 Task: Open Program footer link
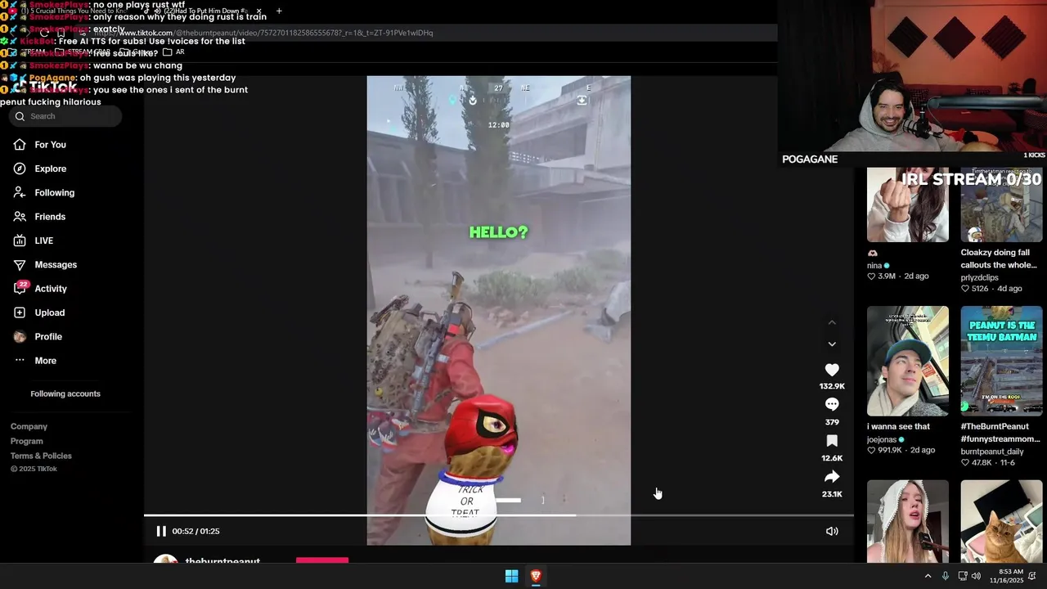[27, 441]
